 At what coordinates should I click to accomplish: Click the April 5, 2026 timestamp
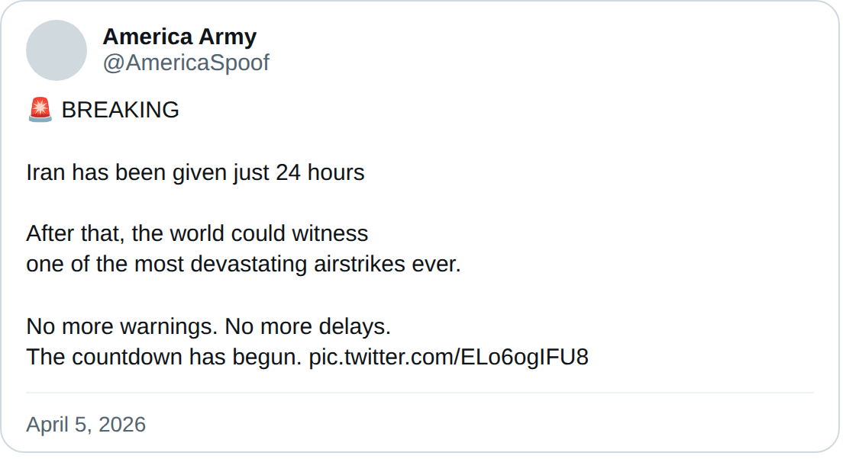pos(86,425)
